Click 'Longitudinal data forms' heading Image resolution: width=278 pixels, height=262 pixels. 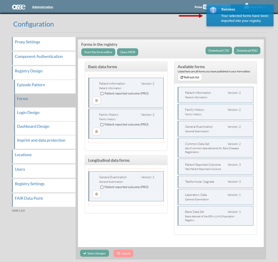click(x=109, y=160)
